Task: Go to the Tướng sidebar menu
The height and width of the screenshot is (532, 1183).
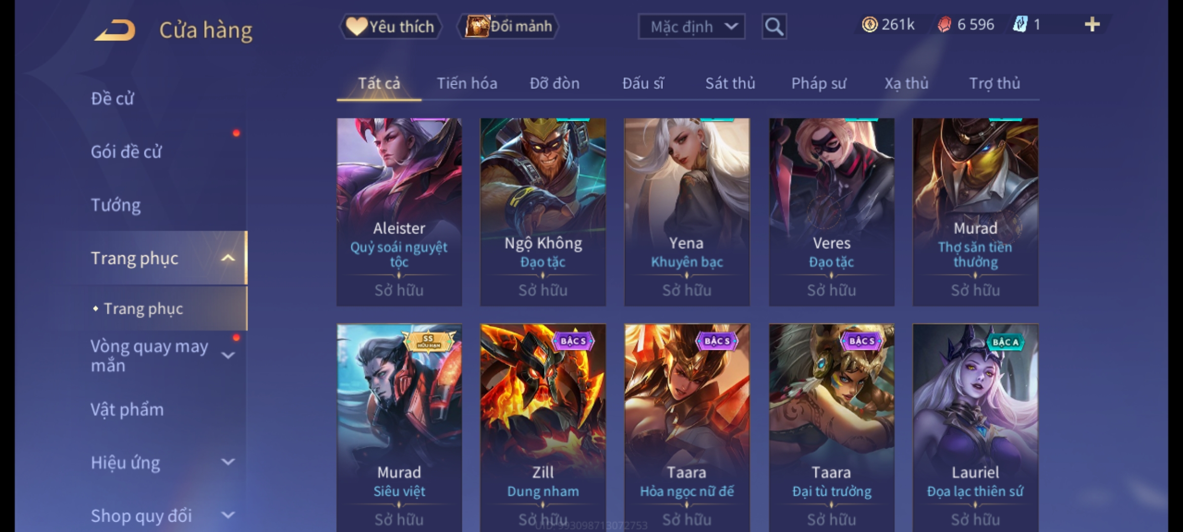Action: 115,205
